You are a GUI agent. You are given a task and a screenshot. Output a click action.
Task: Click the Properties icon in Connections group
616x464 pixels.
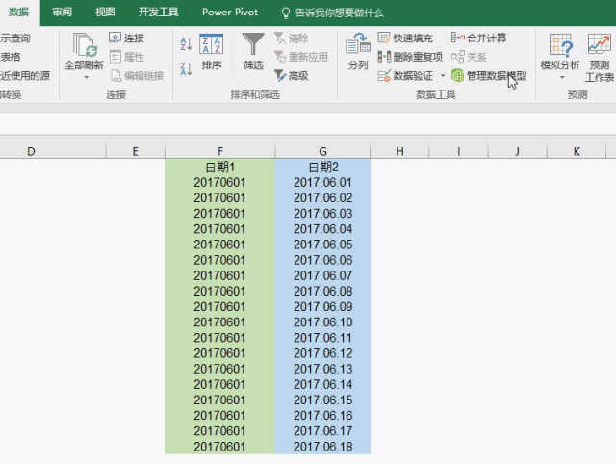point(115,57)
